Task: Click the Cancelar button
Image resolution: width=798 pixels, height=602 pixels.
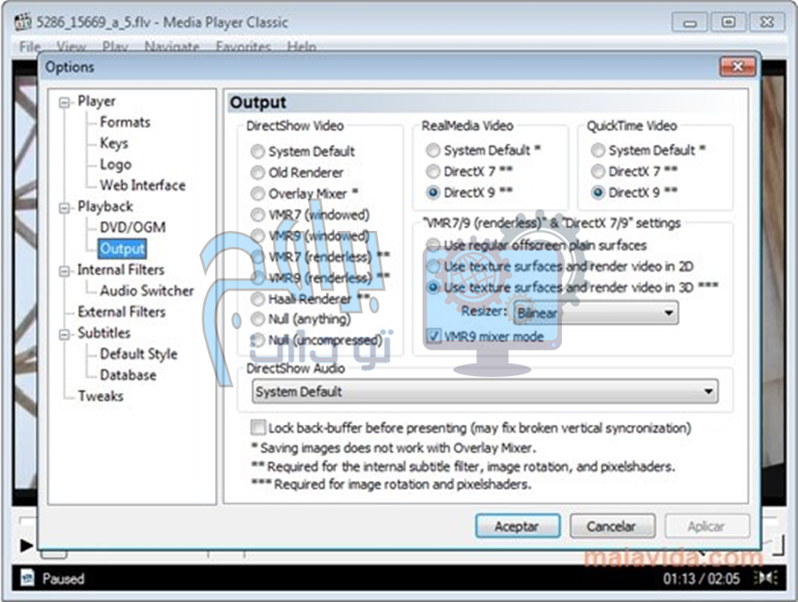Action: (612, 526)
